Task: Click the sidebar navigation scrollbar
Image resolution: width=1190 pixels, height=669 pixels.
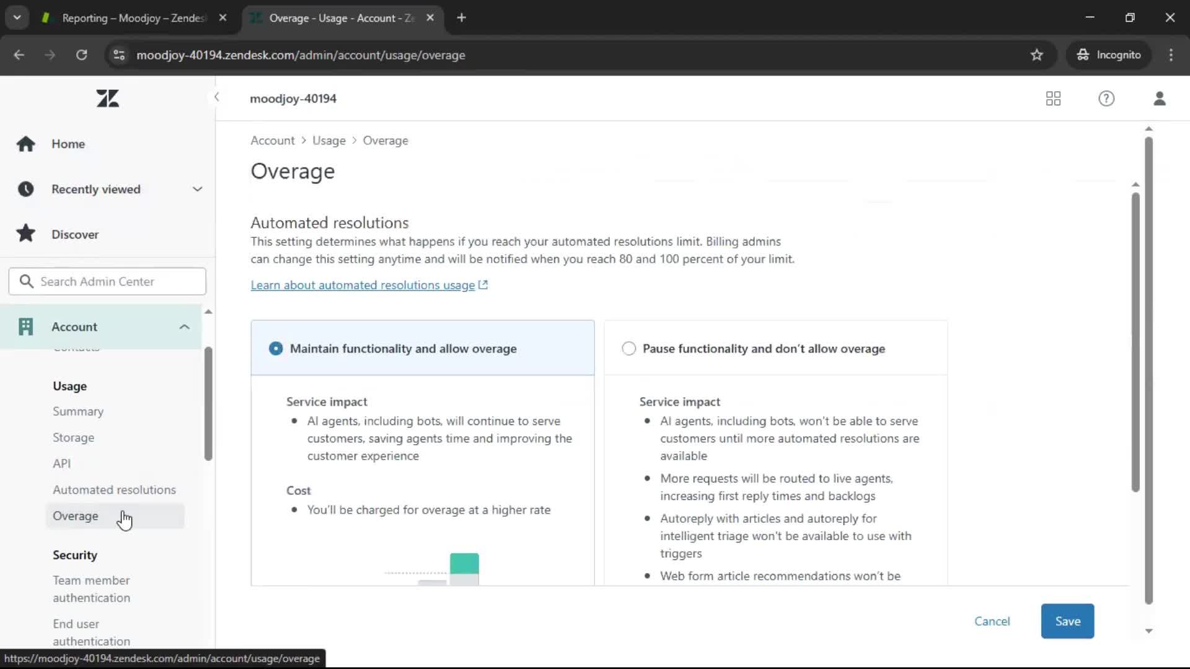Action: pyautogui.click(x=208, y=403)
